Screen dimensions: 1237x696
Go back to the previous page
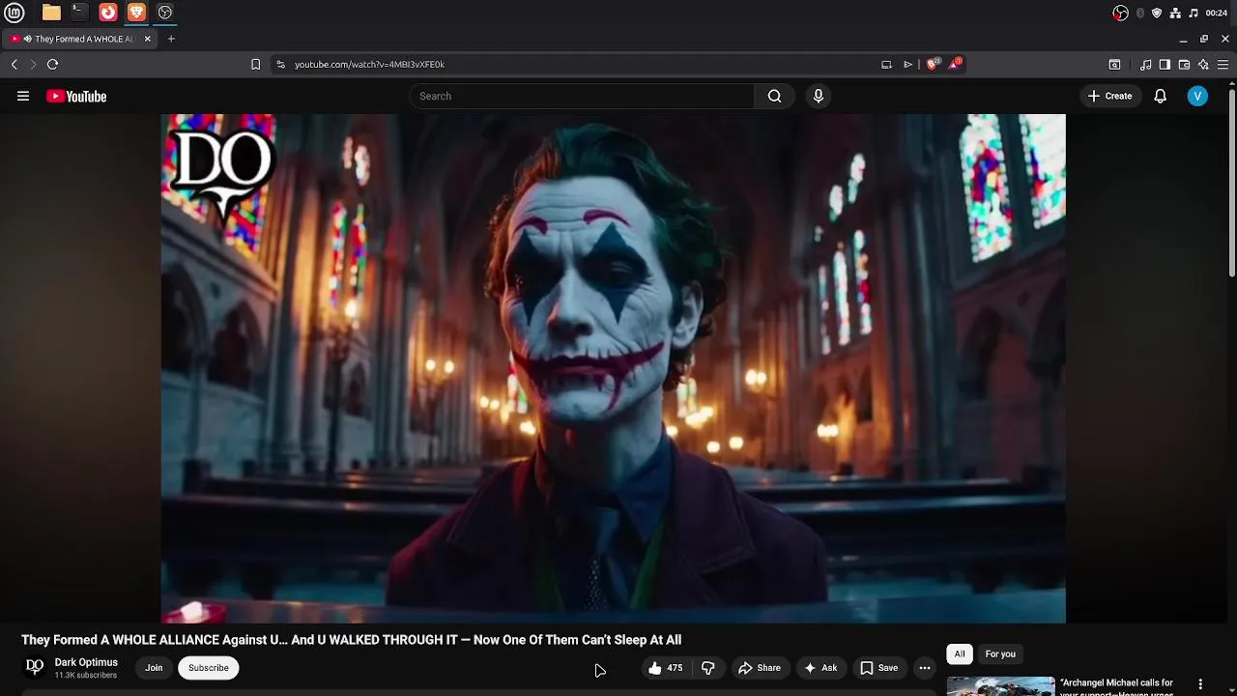pyautogui.click(x=14, y=65)
